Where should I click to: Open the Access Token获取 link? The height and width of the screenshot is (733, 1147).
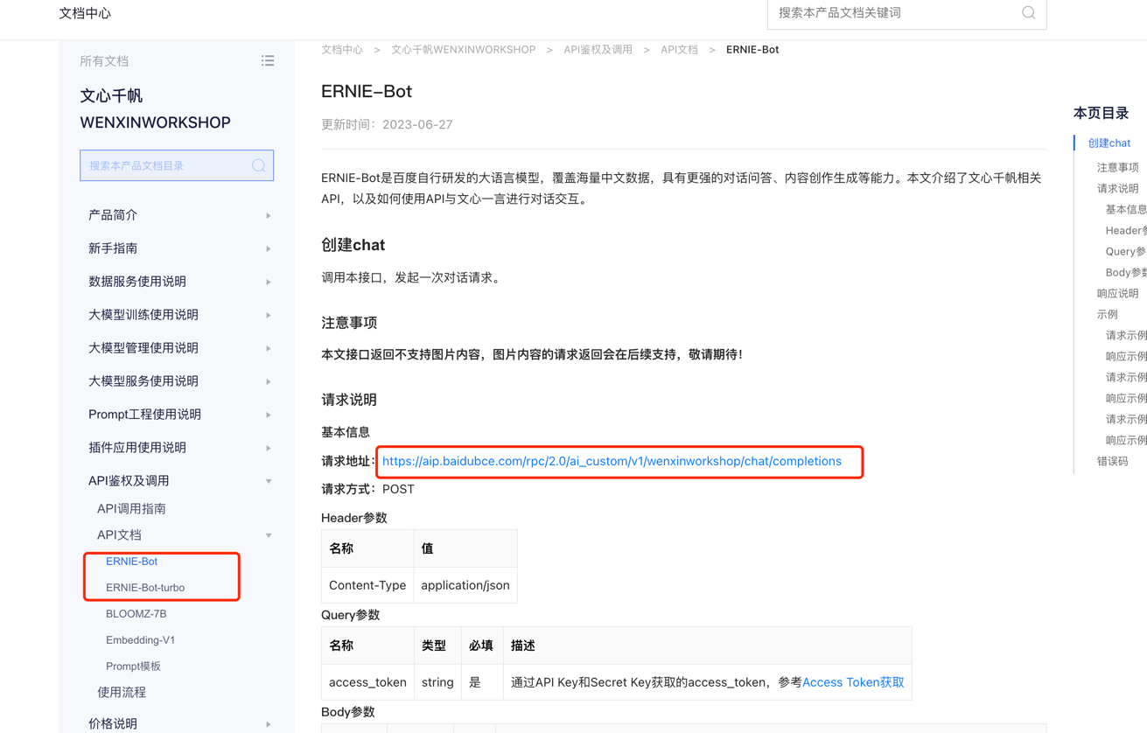(x=853, y=682)
